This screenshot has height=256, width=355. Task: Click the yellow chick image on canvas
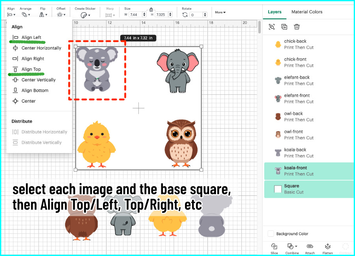(x=97, y=144)
